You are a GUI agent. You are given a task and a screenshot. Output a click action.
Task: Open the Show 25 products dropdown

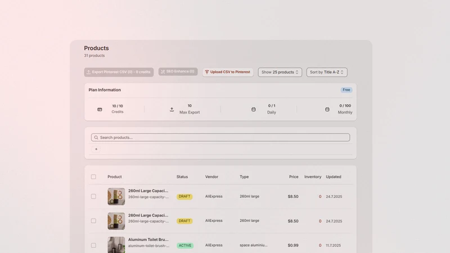pyautogui.click(x=280, y=72)
